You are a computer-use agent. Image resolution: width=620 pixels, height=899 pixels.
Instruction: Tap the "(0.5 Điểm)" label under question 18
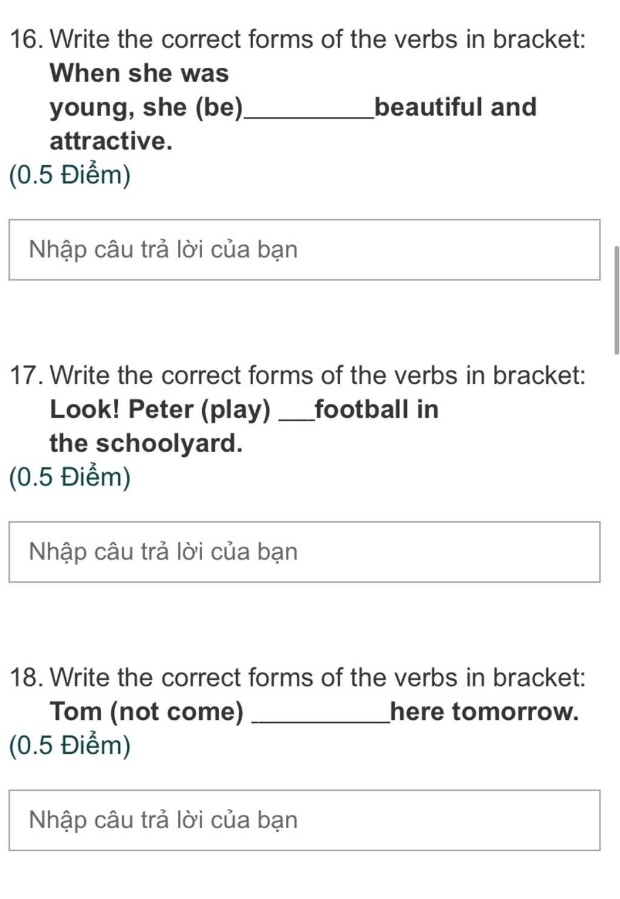(x=70, y=745)
